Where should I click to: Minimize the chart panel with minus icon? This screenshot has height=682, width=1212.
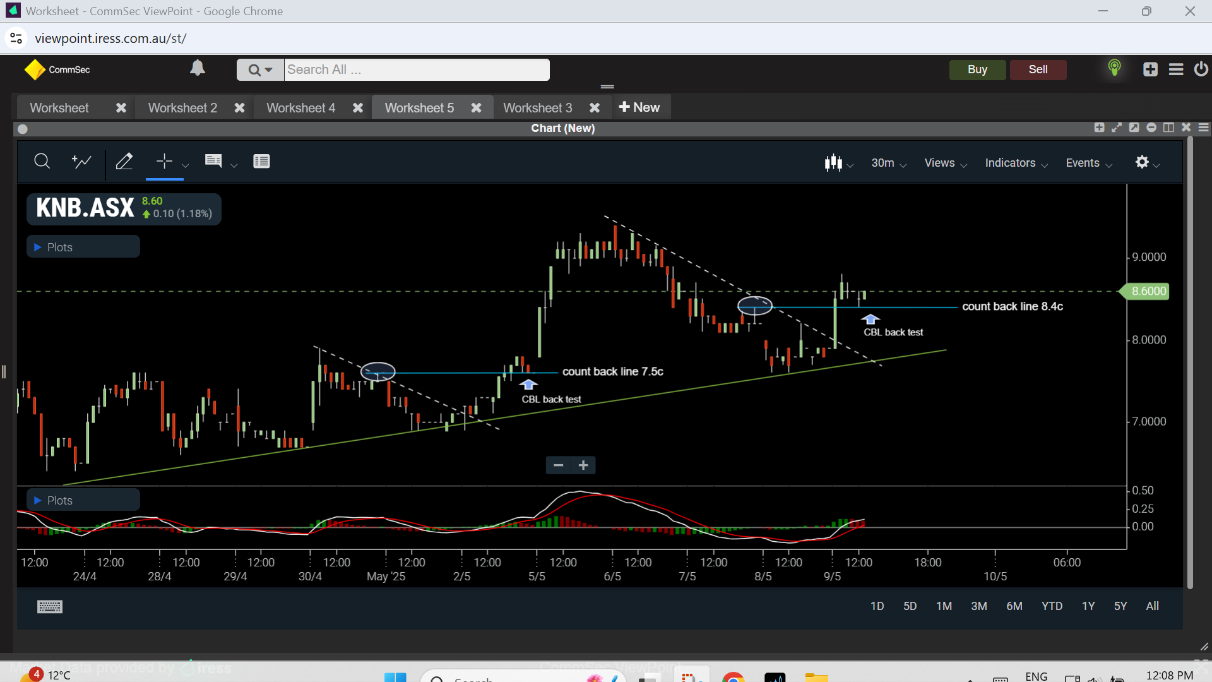pos(1151,128)
